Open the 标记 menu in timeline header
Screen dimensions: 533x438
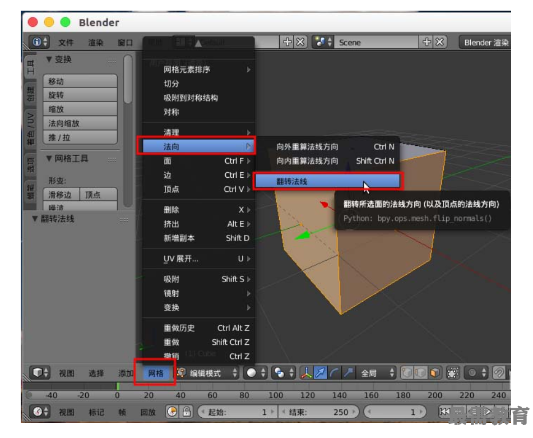tap(96, 412)
